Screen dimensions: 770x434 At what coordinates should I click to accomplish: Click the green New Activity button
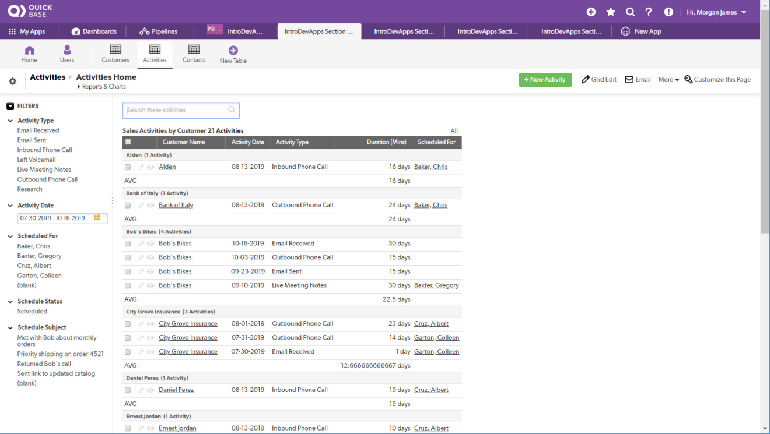pyautogui.click(x=545, y=80)
